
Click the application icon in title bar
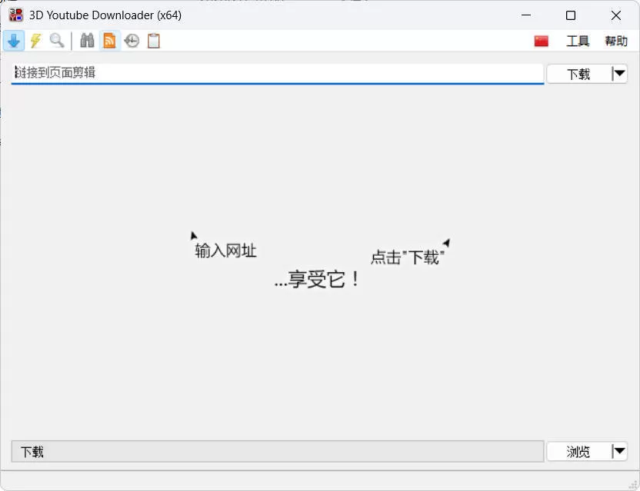pos(15,15)
